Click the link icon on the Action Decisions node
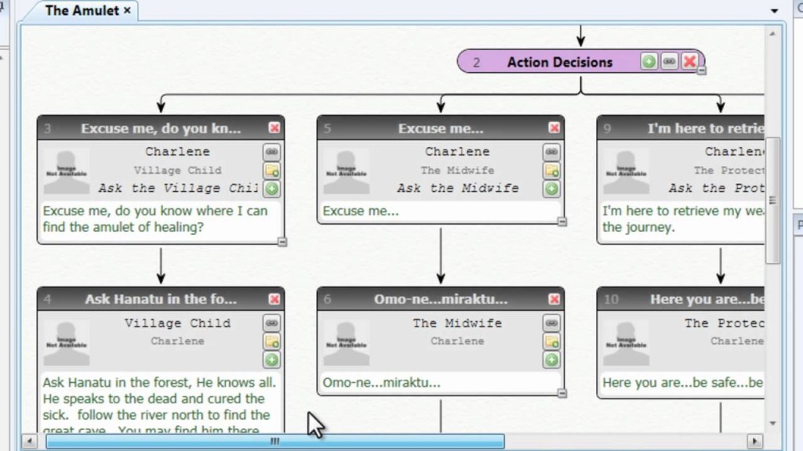The image size is (803, 451). pos(669,62)
